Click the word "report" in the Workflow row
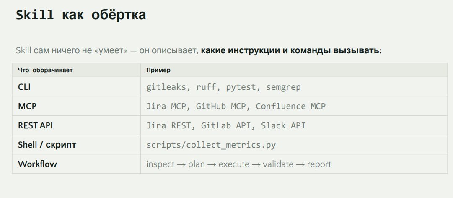The width and height of the screenshot is (453, 198). point(319,164)
